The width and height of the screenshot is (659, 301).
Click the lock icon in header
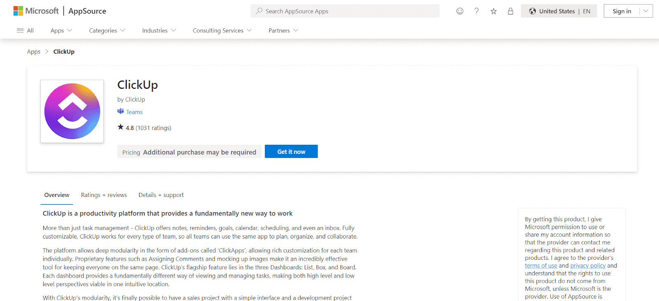pos(510,11)
